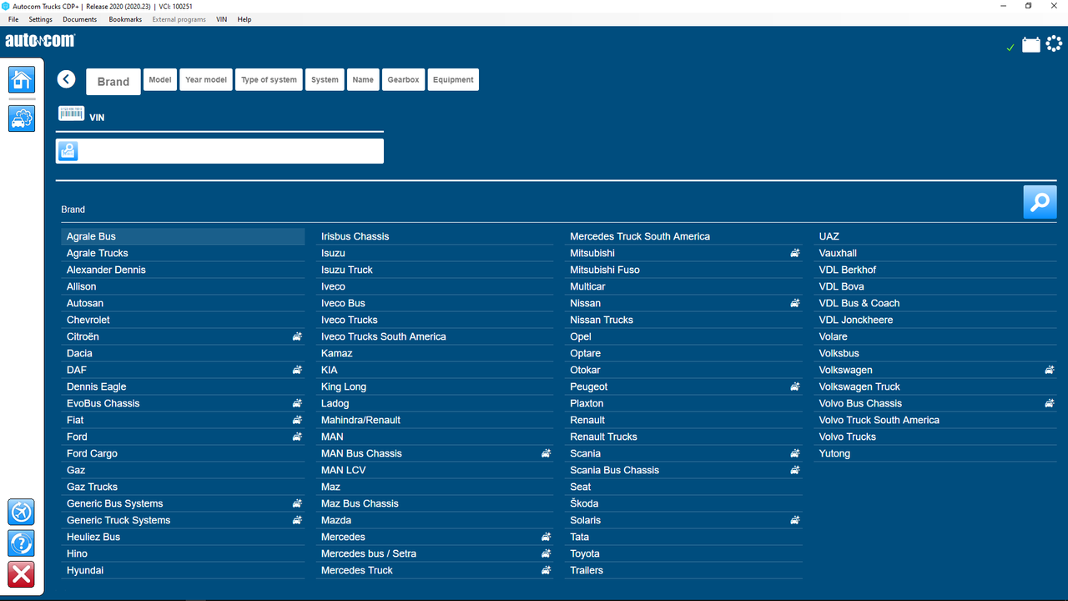Pick Generic Truck Systems entry
The image size is (1068, 601).
click(x=184, y=520)
